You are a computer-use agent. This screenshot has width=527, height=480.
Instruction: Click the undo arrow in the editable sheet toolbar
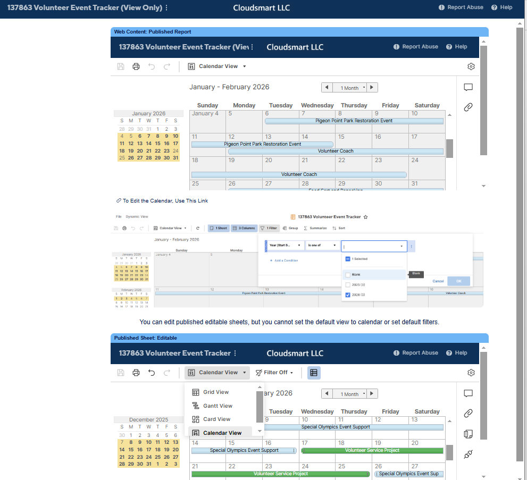pyautogui.click(x=152, y=373)
